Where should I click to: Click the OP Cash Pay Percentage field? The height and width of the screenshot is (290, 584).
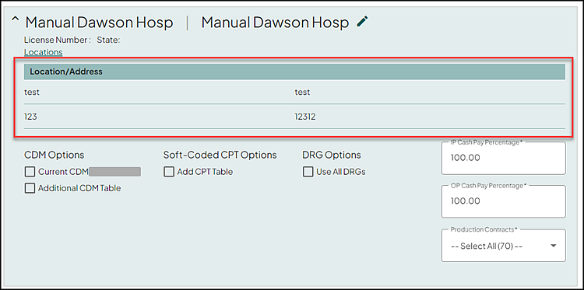(x=504, y=201)
